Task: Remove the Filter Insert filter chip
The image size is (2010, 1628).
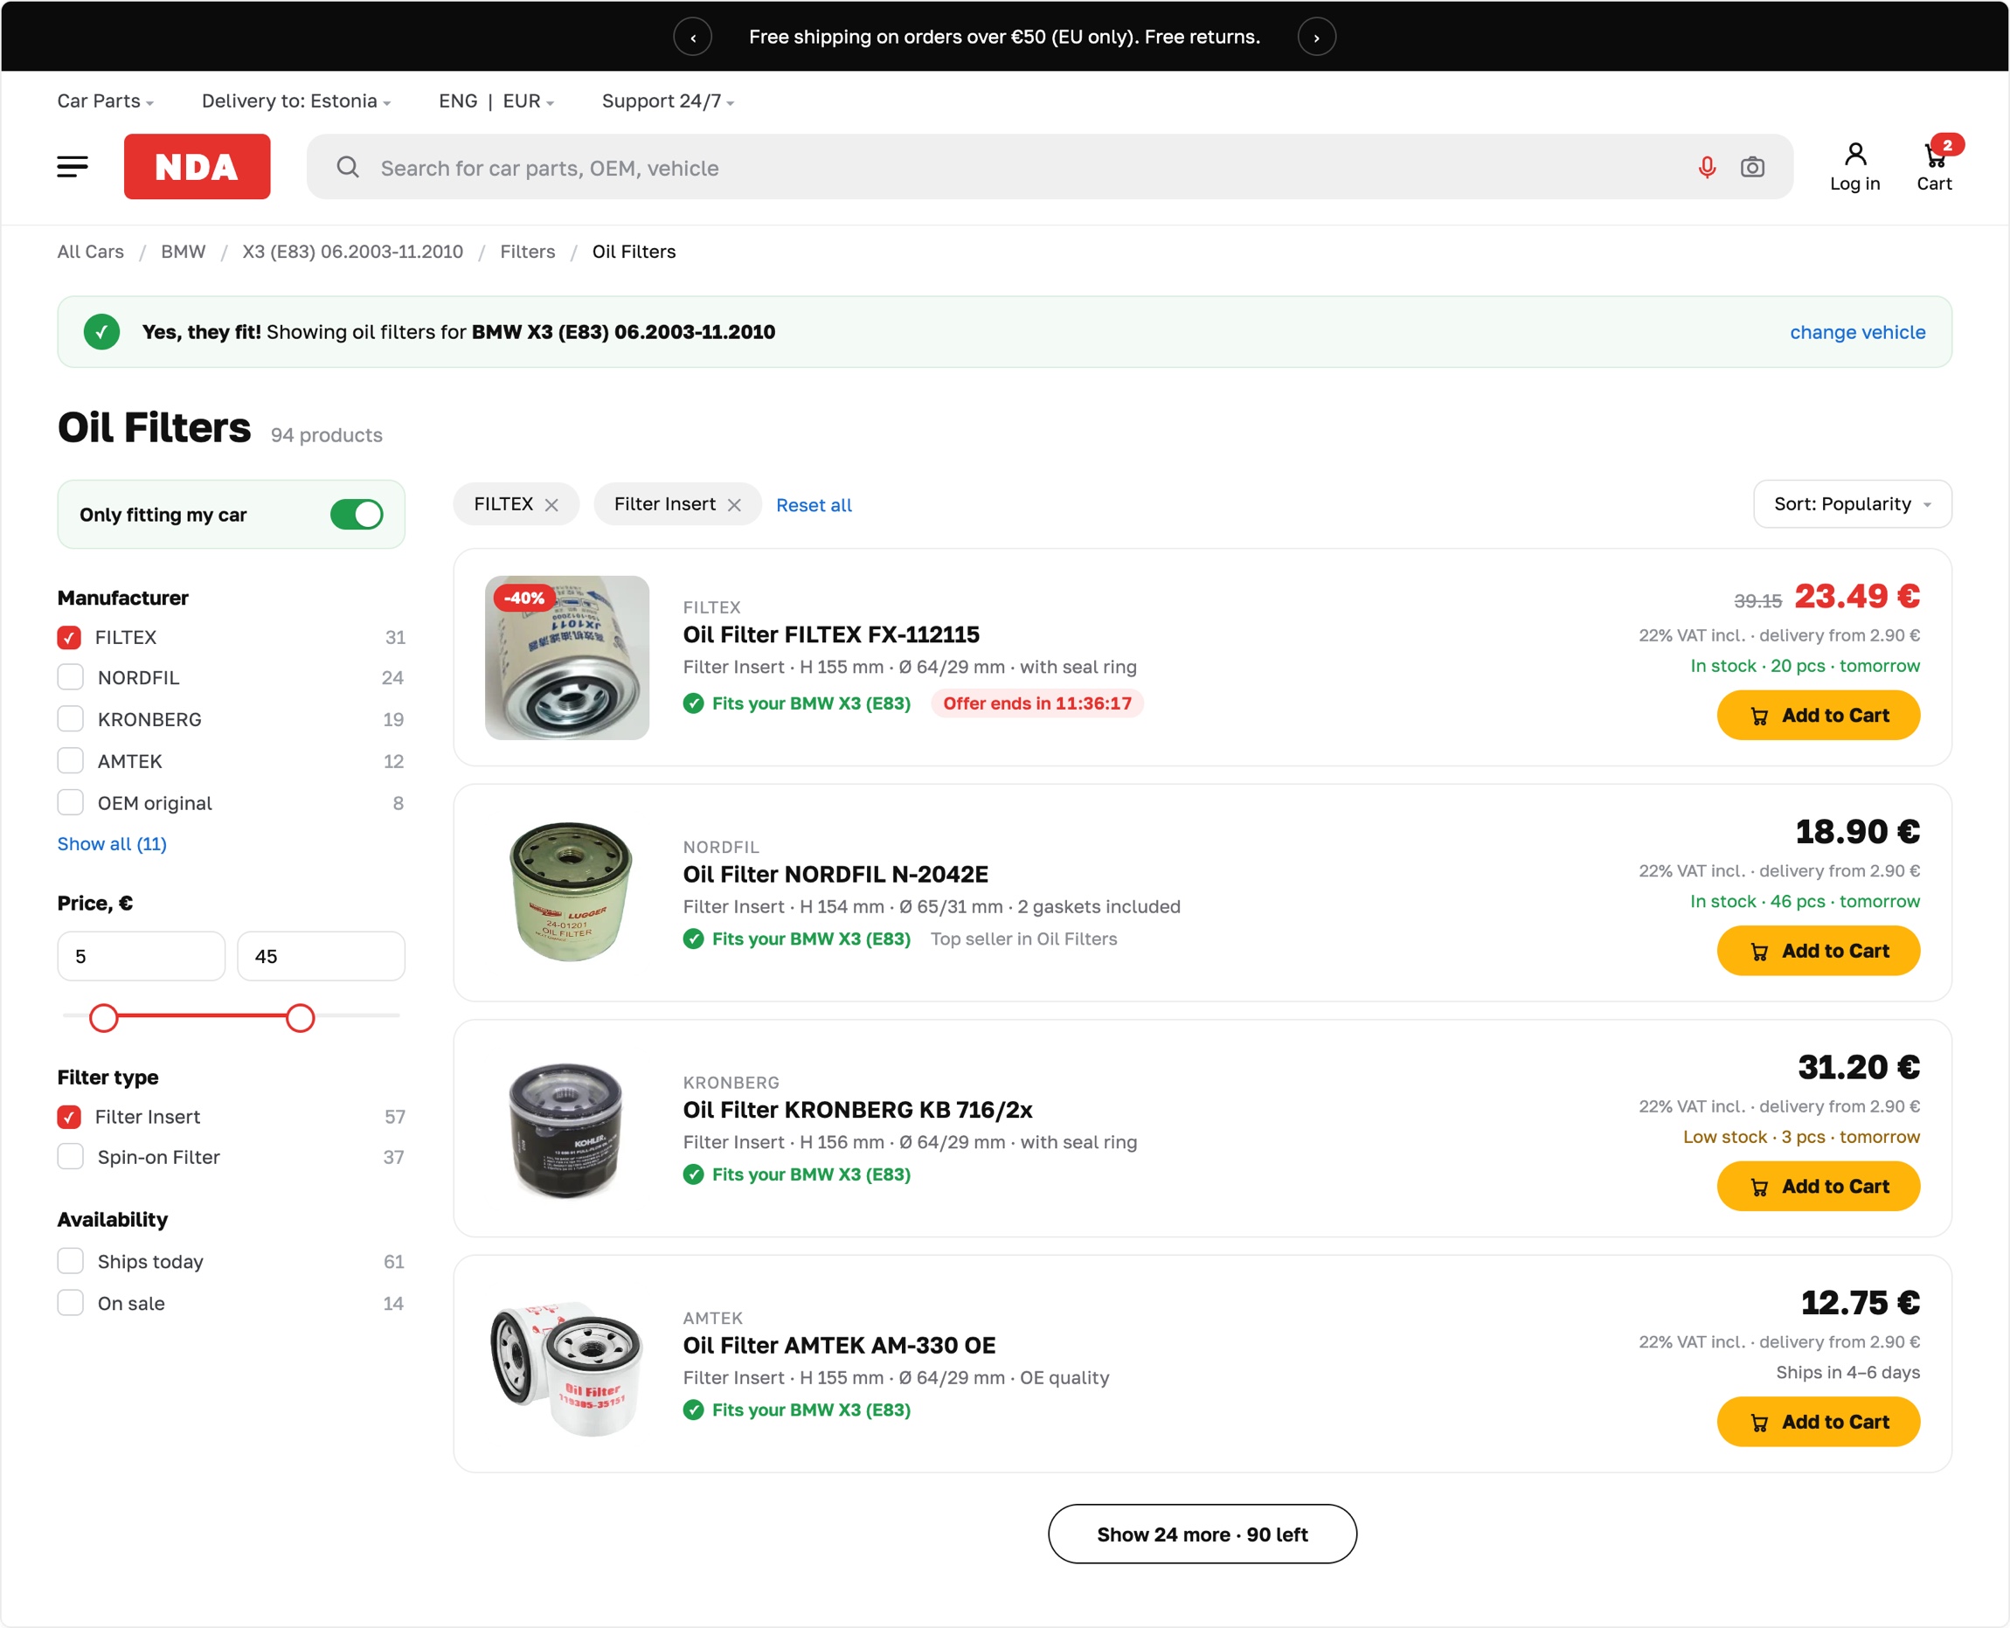Action: [x=734, y=504]
